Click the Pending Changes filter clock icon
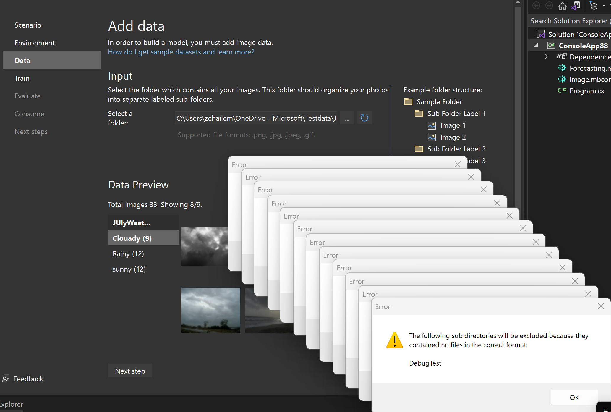The width and height of the screenshot is (611, 412). pos(594,6)
